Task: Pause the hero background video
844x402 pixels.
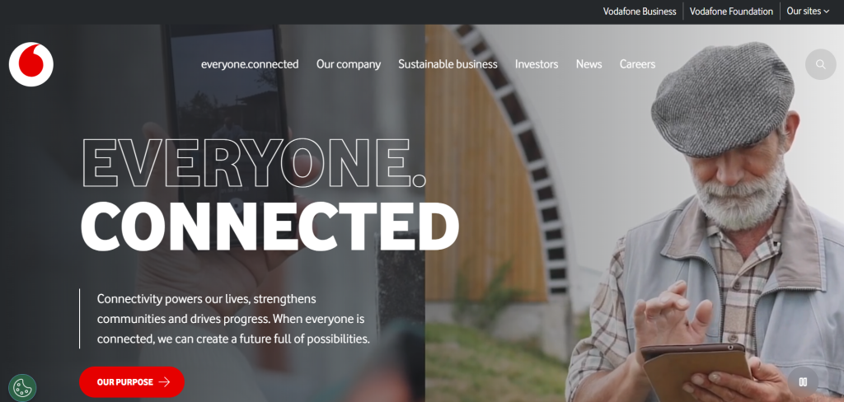Action: coord(803,382)
